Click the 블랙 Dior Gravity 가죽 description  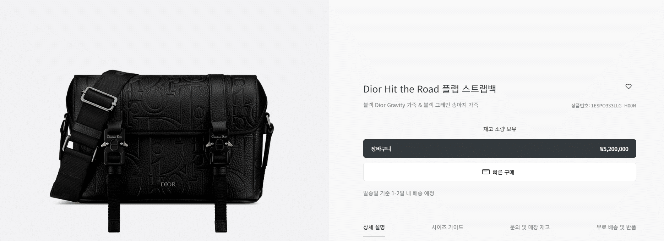coord(421,105)
